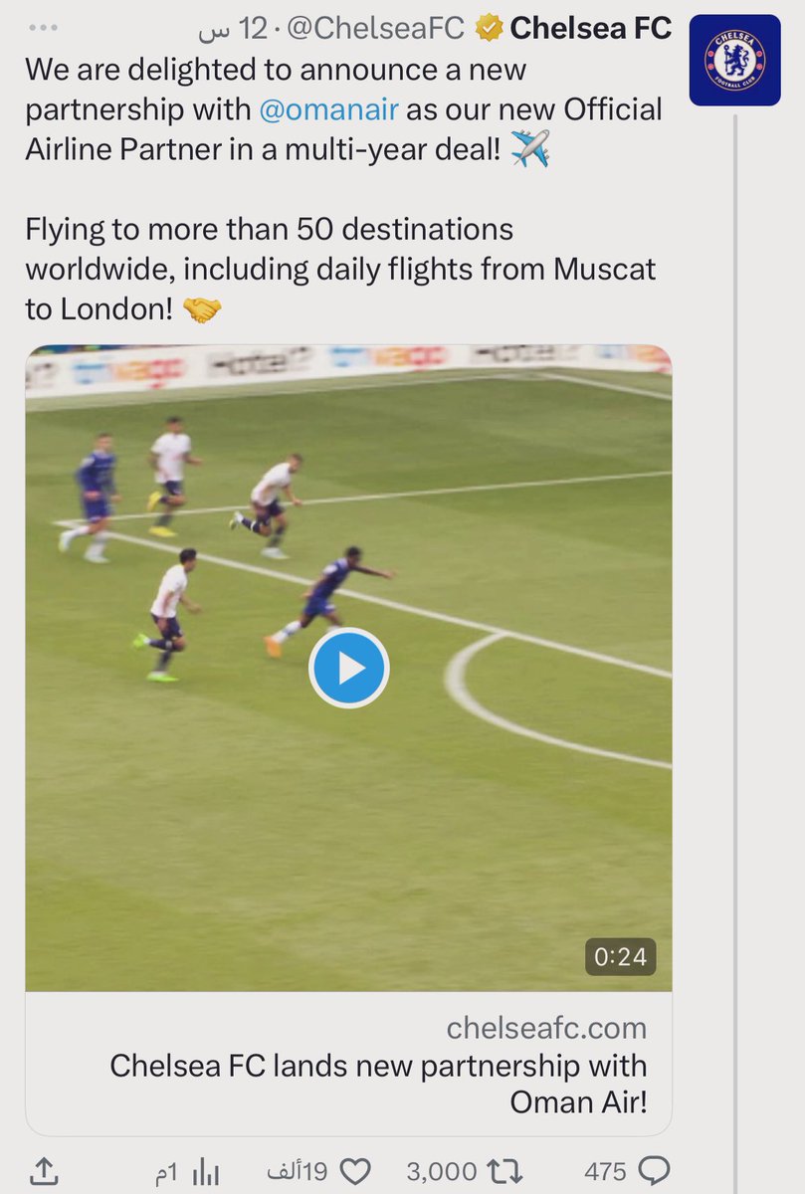
Task: Open article Chelsea FC lands new partnership headline
Action: 378,1084
